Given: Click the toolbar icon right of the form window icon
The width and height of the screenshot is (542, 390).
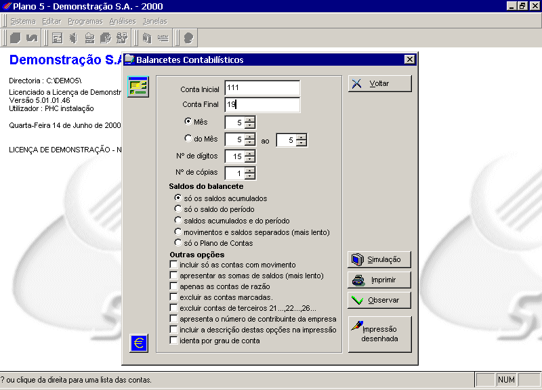Looking at the screenshot, I should 73,38.
